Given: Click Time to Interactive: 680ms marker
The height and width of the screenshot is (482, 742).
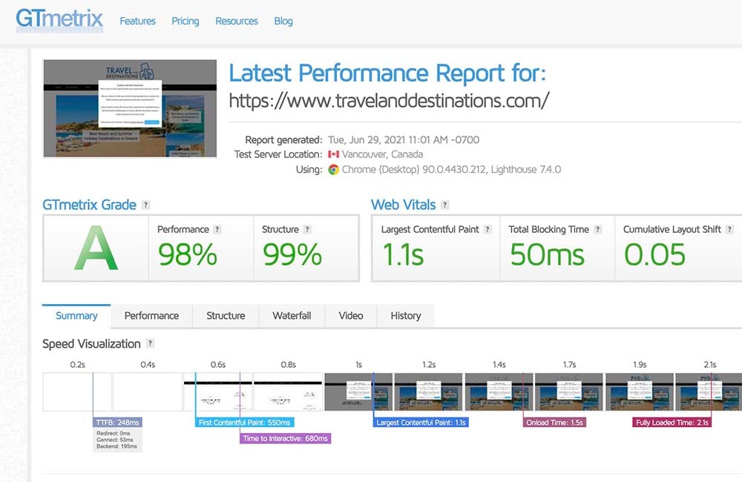Looking at the screenshot, I should [286, 438].
